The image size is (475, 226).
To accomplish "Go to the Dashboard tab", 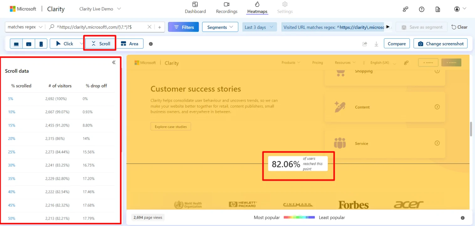I will click(195, 8).
